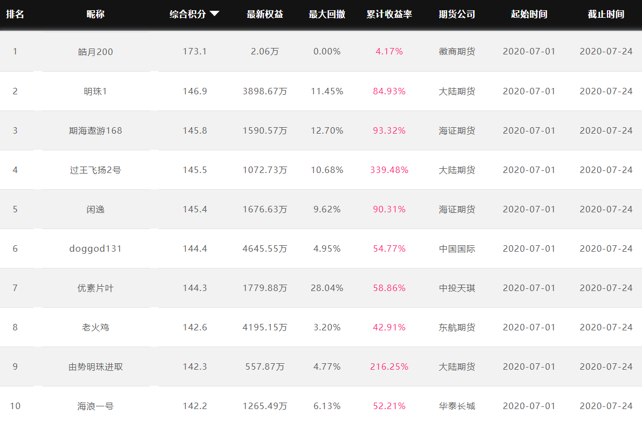
Task: Open nickname 过王飞扬2号
Action: [x=95, y=170]
